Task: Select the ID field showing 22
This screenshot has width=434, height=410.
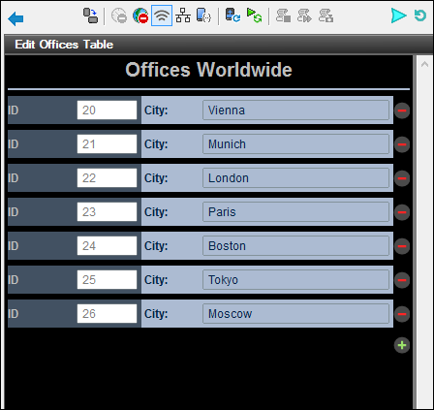Action: (x=107, y=178)
